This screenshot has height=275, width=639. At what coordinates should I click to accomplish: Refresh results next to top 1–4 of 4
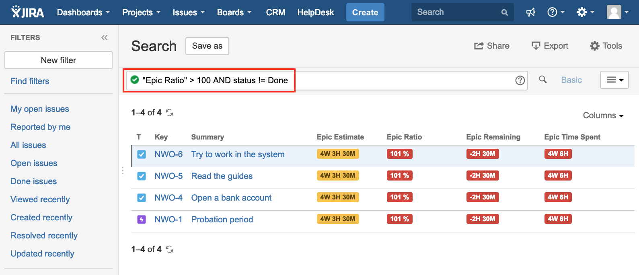170,113
